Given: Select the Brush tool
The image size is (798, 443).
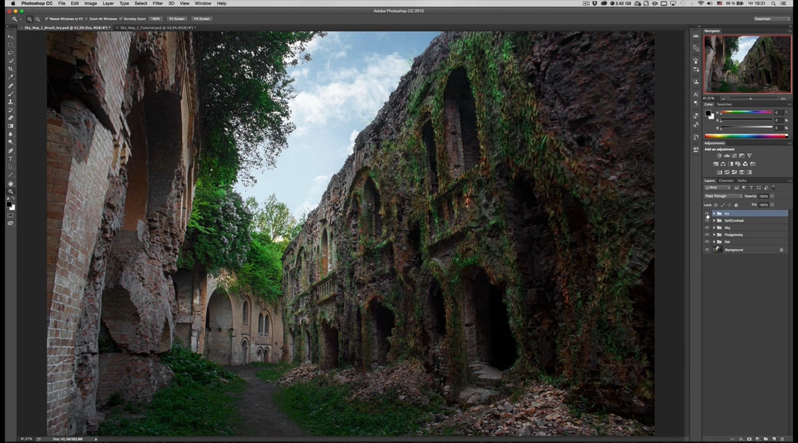Looking at the screenshot, I should pos(11,94).
